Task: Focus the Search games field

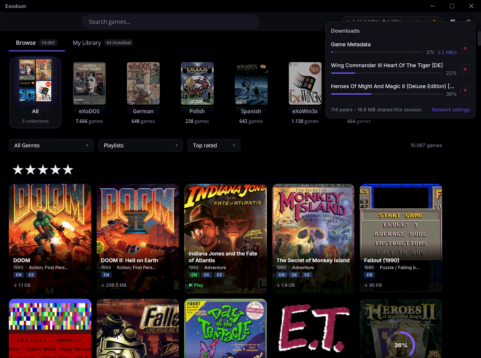Action: 171,22
